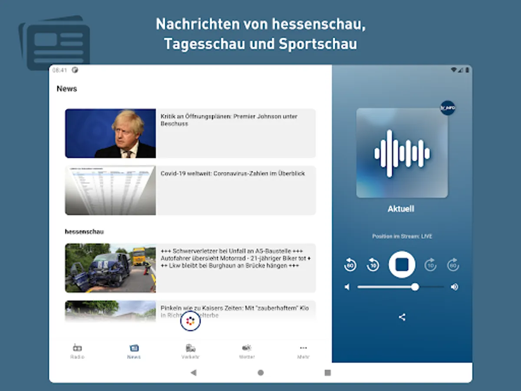This screenshot has width=521, height=391.
Task: Tap the Android back navigation button
Action: pyautogui.click(x=194, y=372)
